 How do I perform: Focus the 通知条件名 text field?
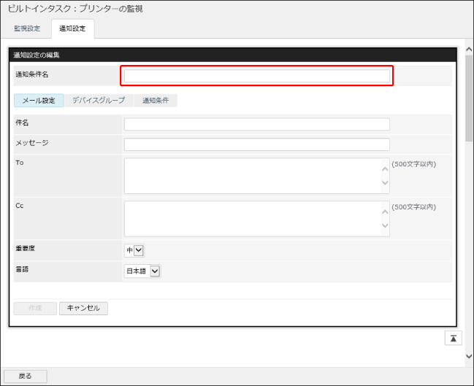pyautogui.click(x=257, y=76)
